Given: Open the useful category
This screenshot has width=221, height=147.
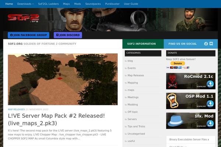Looking at the screenshot, I should tap(131, 141).
